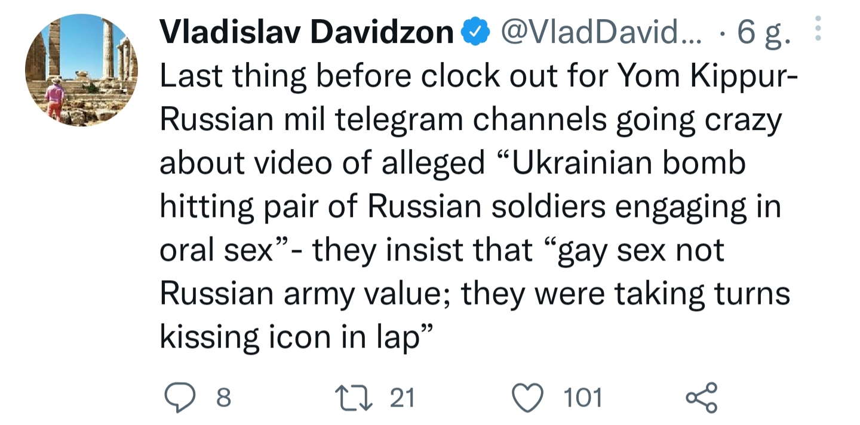Open the share icon options
Image resolution: width=860 pixels, height=425 pixels.
click(701, 398)
